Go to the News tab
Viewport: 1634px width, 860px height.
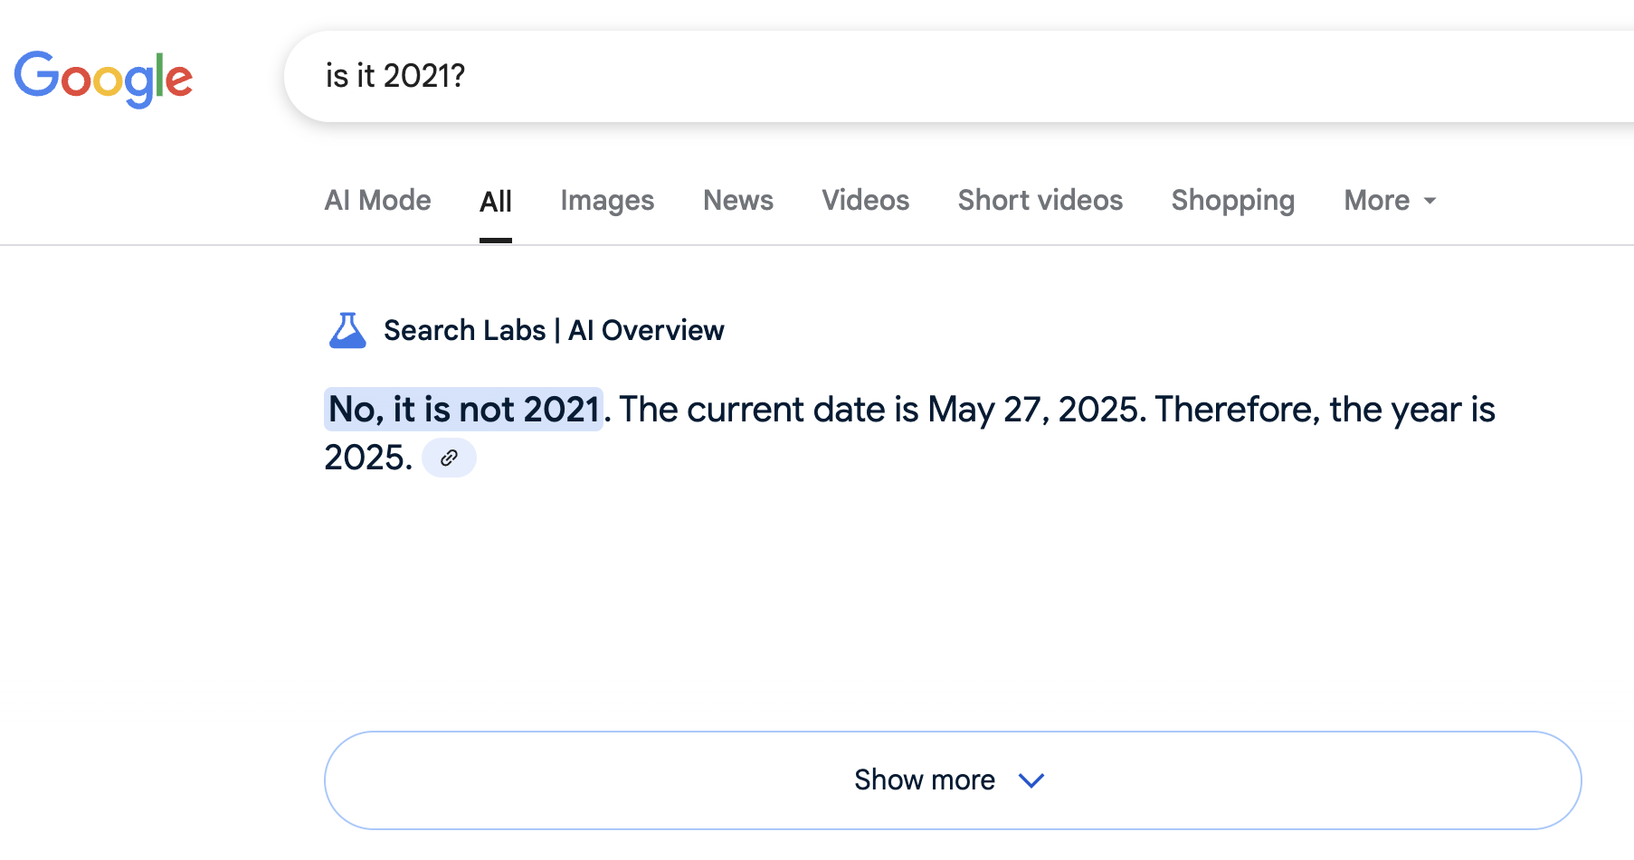coord(738,200)
